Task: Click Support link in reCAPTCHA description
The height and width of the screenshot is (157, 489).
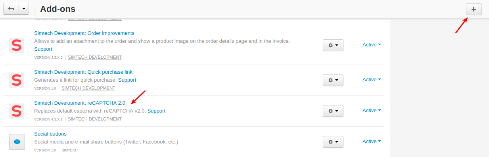Action: [x=156, y=111]
